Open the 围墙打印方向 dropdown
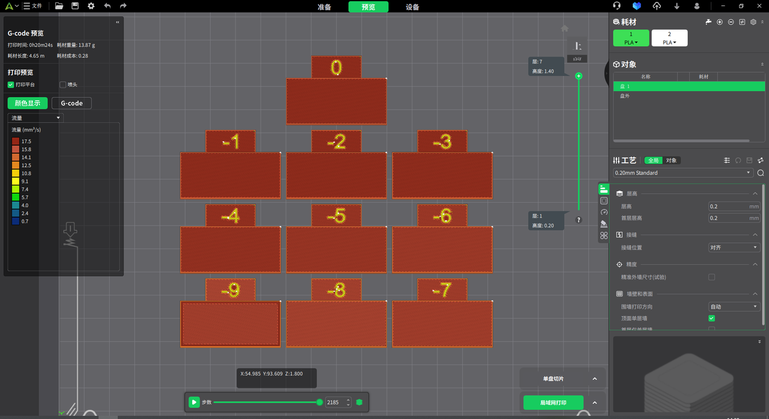The image size is (769, 419). [x=734, y=307]
